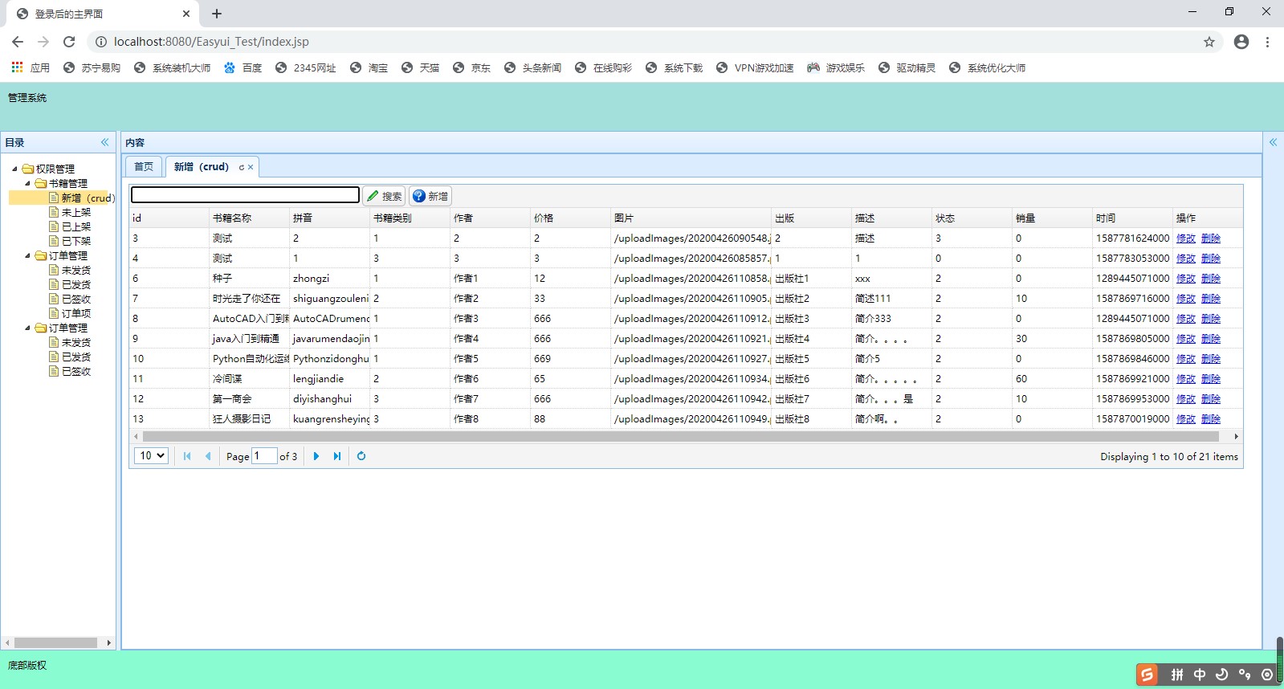This screenshot has width=1284, height=689.
Task: Click the question-mark 新增 add button
Action: (430, 196)
